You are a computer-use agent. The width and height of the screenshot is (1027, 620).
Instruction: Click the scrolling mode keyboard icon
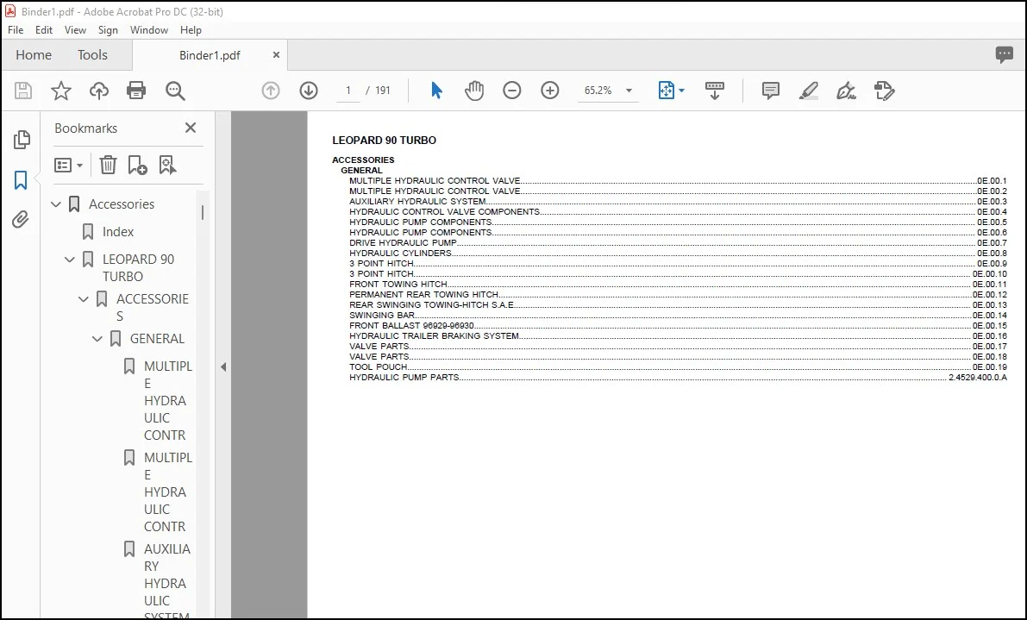tap(715, 91)
